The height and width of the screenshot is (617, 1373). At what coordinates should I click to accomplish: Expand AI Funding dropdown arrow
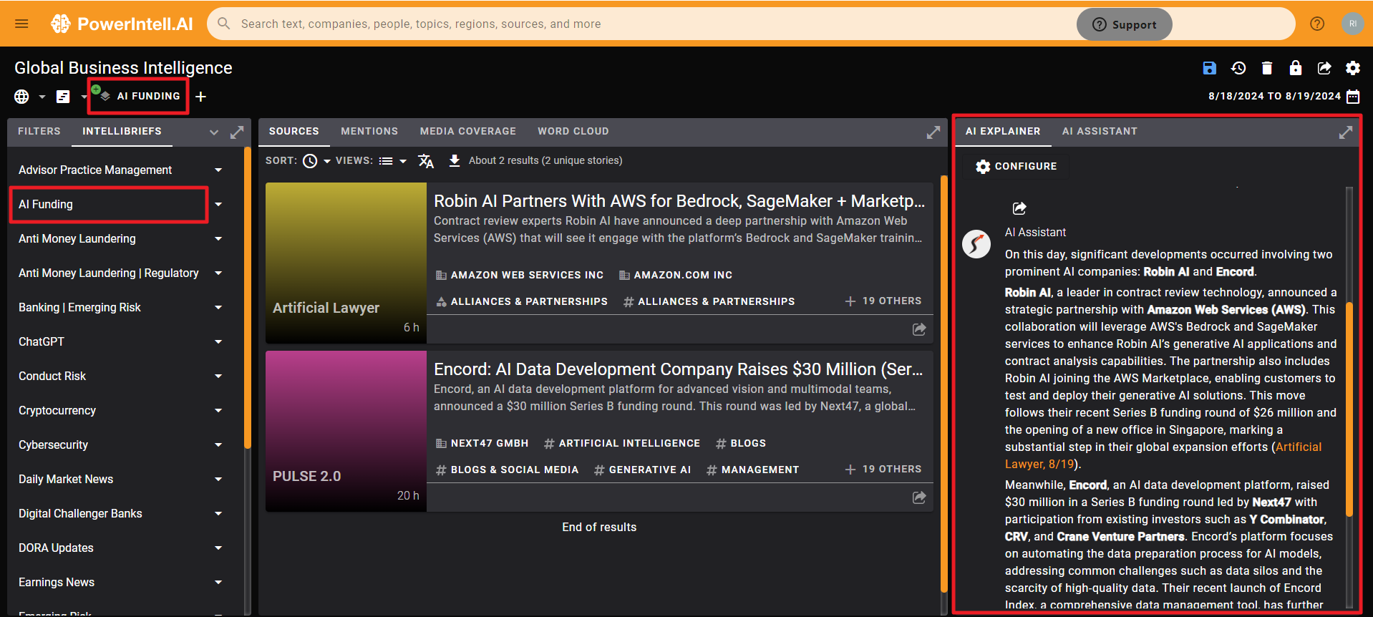218,205
